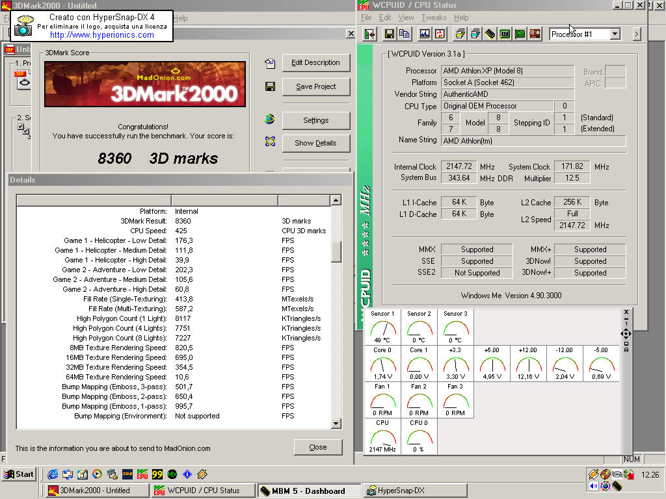Click the hyperionics.com link in watermark

pyautogui.click(x=102, y=35)
